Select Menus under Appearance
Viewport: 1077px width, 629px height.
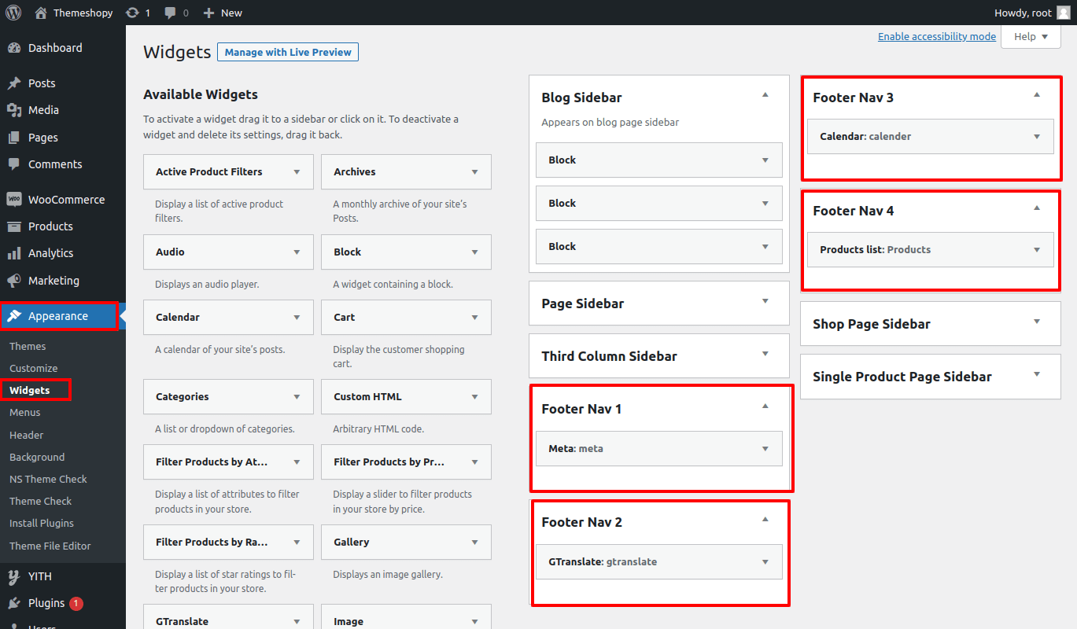25,413
